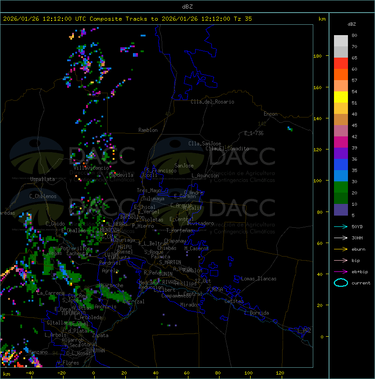The width and height of the screenshot is (375, 379).
Task: Click the pink bip arrow legend icon
Action: tap(341, 260)
